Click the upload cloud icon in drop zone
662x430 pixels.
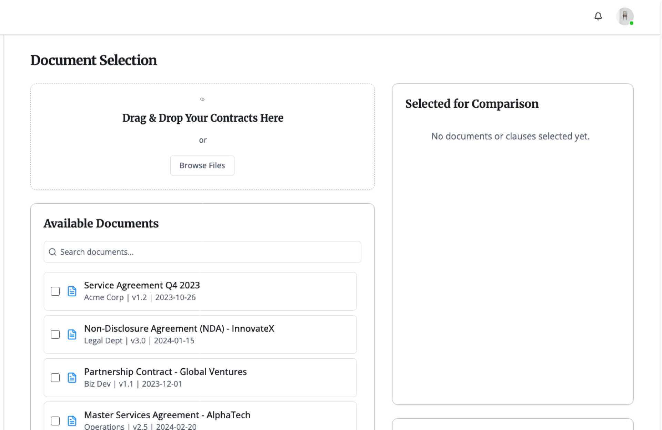point(202,99)
